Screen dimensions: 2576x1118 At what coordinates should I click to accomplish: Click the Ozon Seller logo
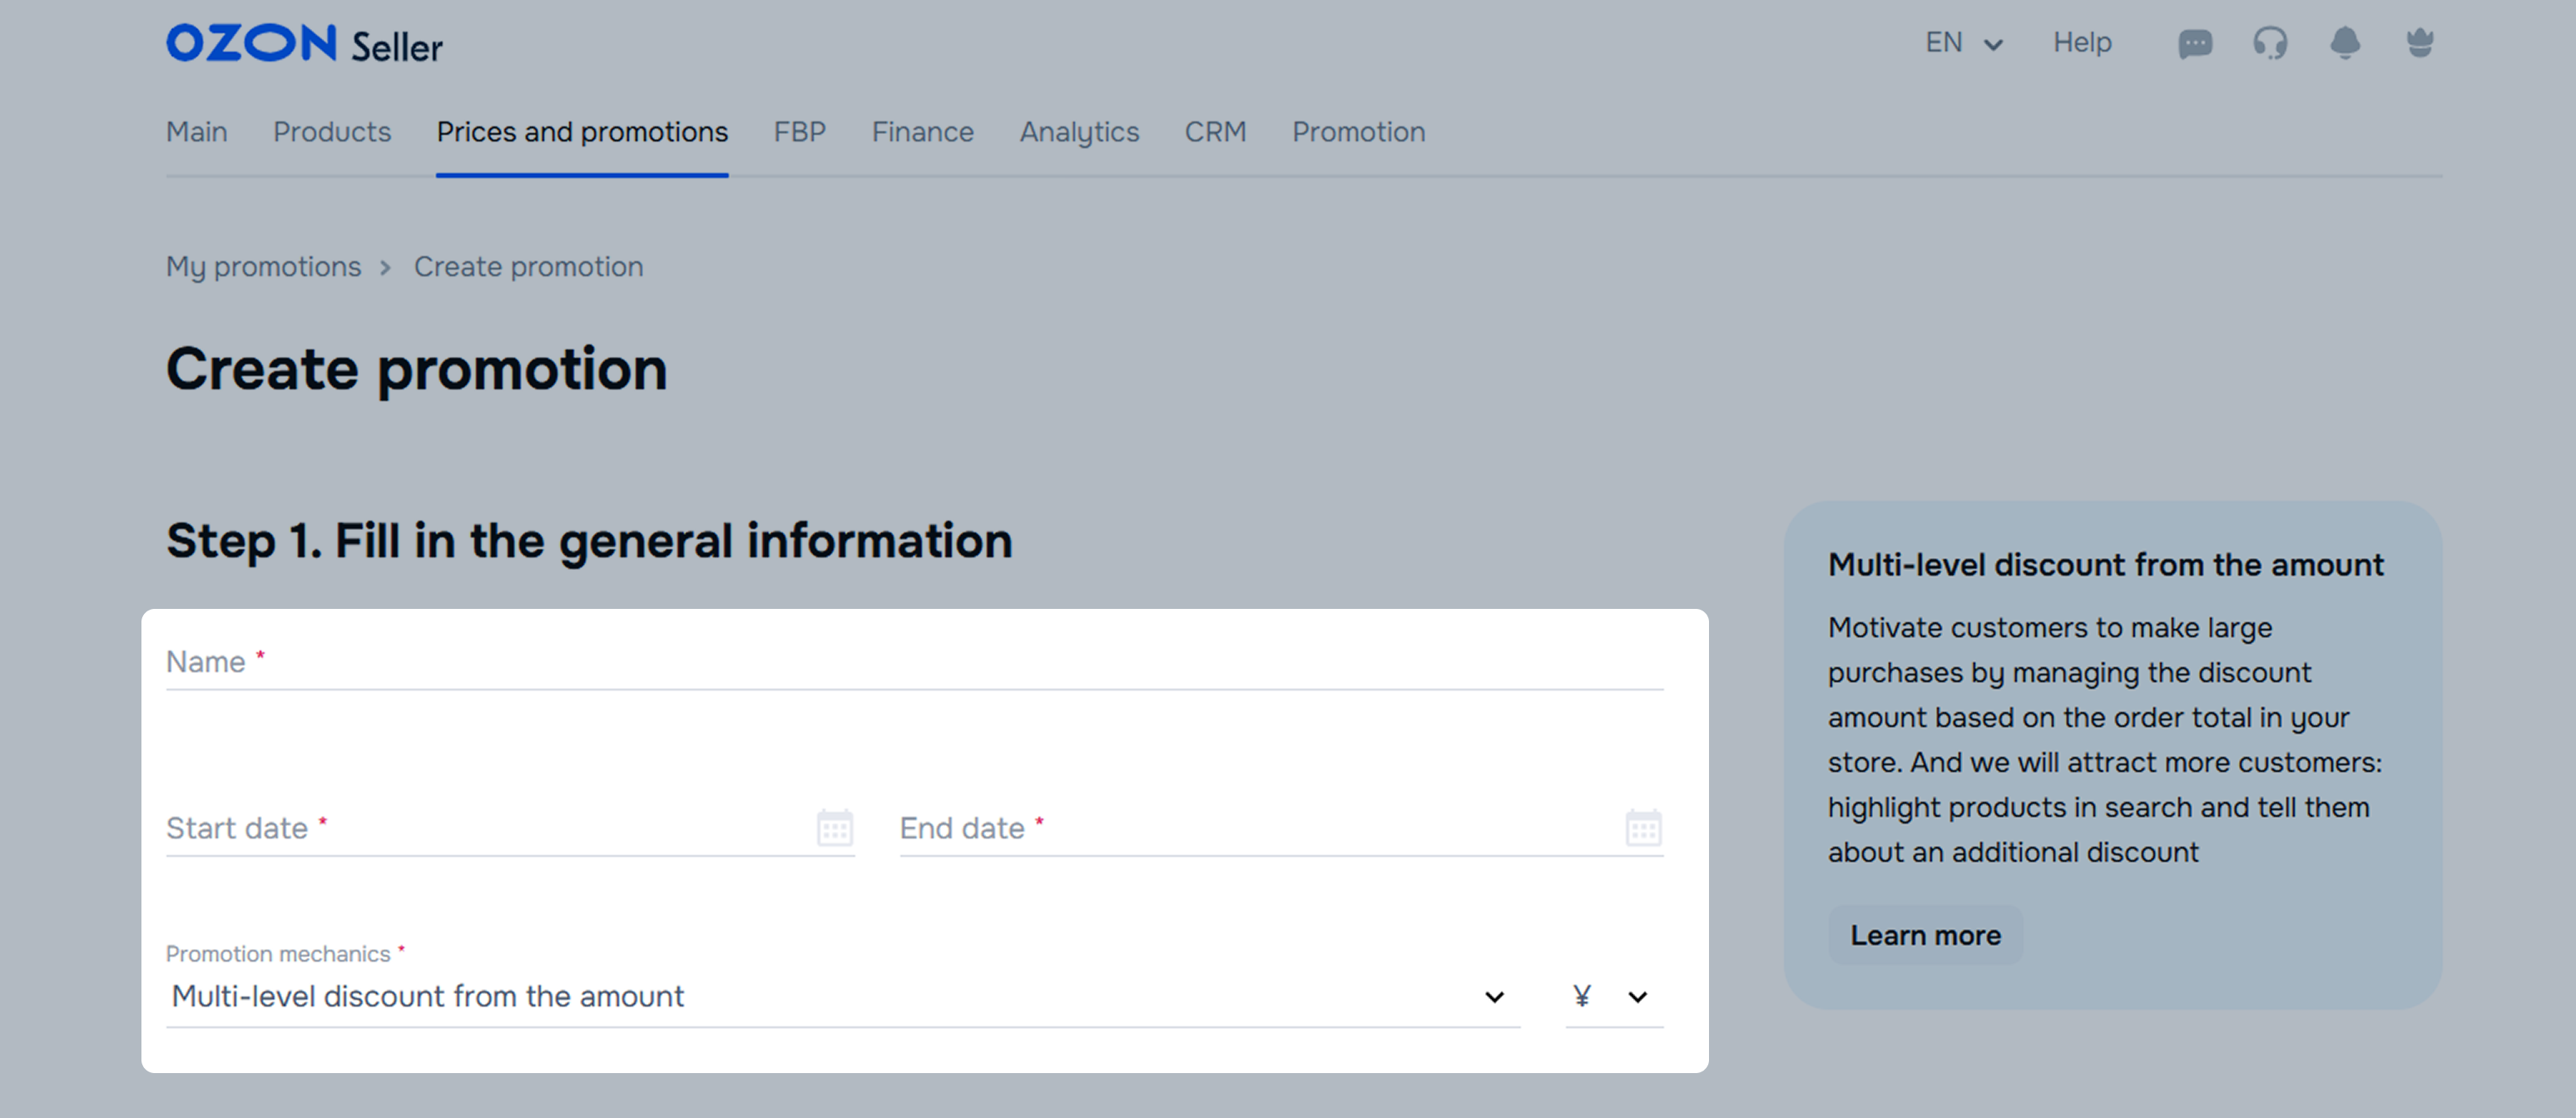pyautogui.click(x=304, y=44)
